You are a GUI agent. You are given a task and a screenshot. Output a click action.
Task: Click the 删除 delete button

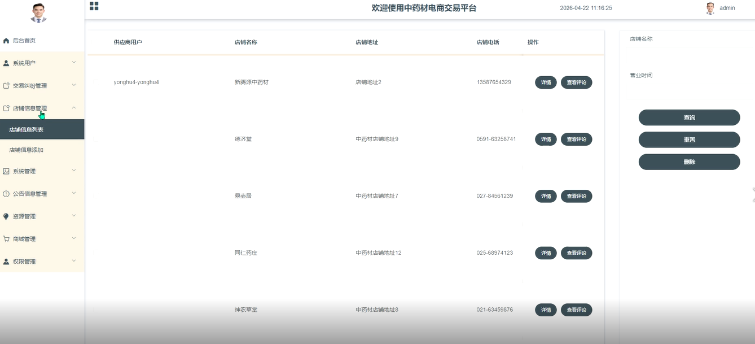coord(689,162)
